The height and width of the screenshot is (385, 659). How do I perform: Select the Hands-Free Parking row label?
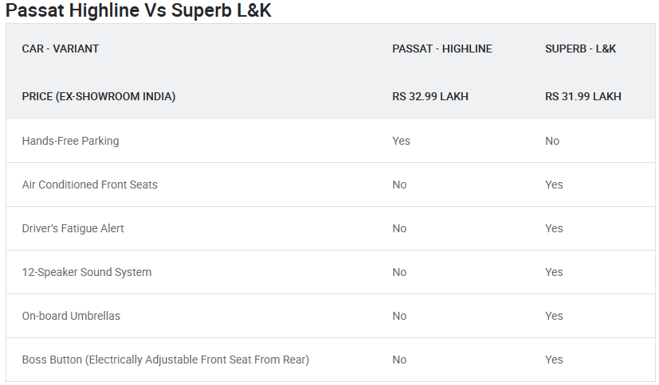[x=71, y=141]
